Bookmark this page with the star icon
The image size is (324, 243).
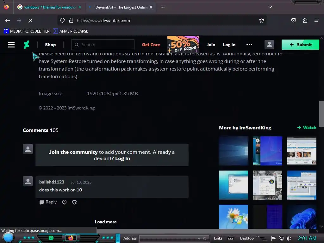point(262,20)
